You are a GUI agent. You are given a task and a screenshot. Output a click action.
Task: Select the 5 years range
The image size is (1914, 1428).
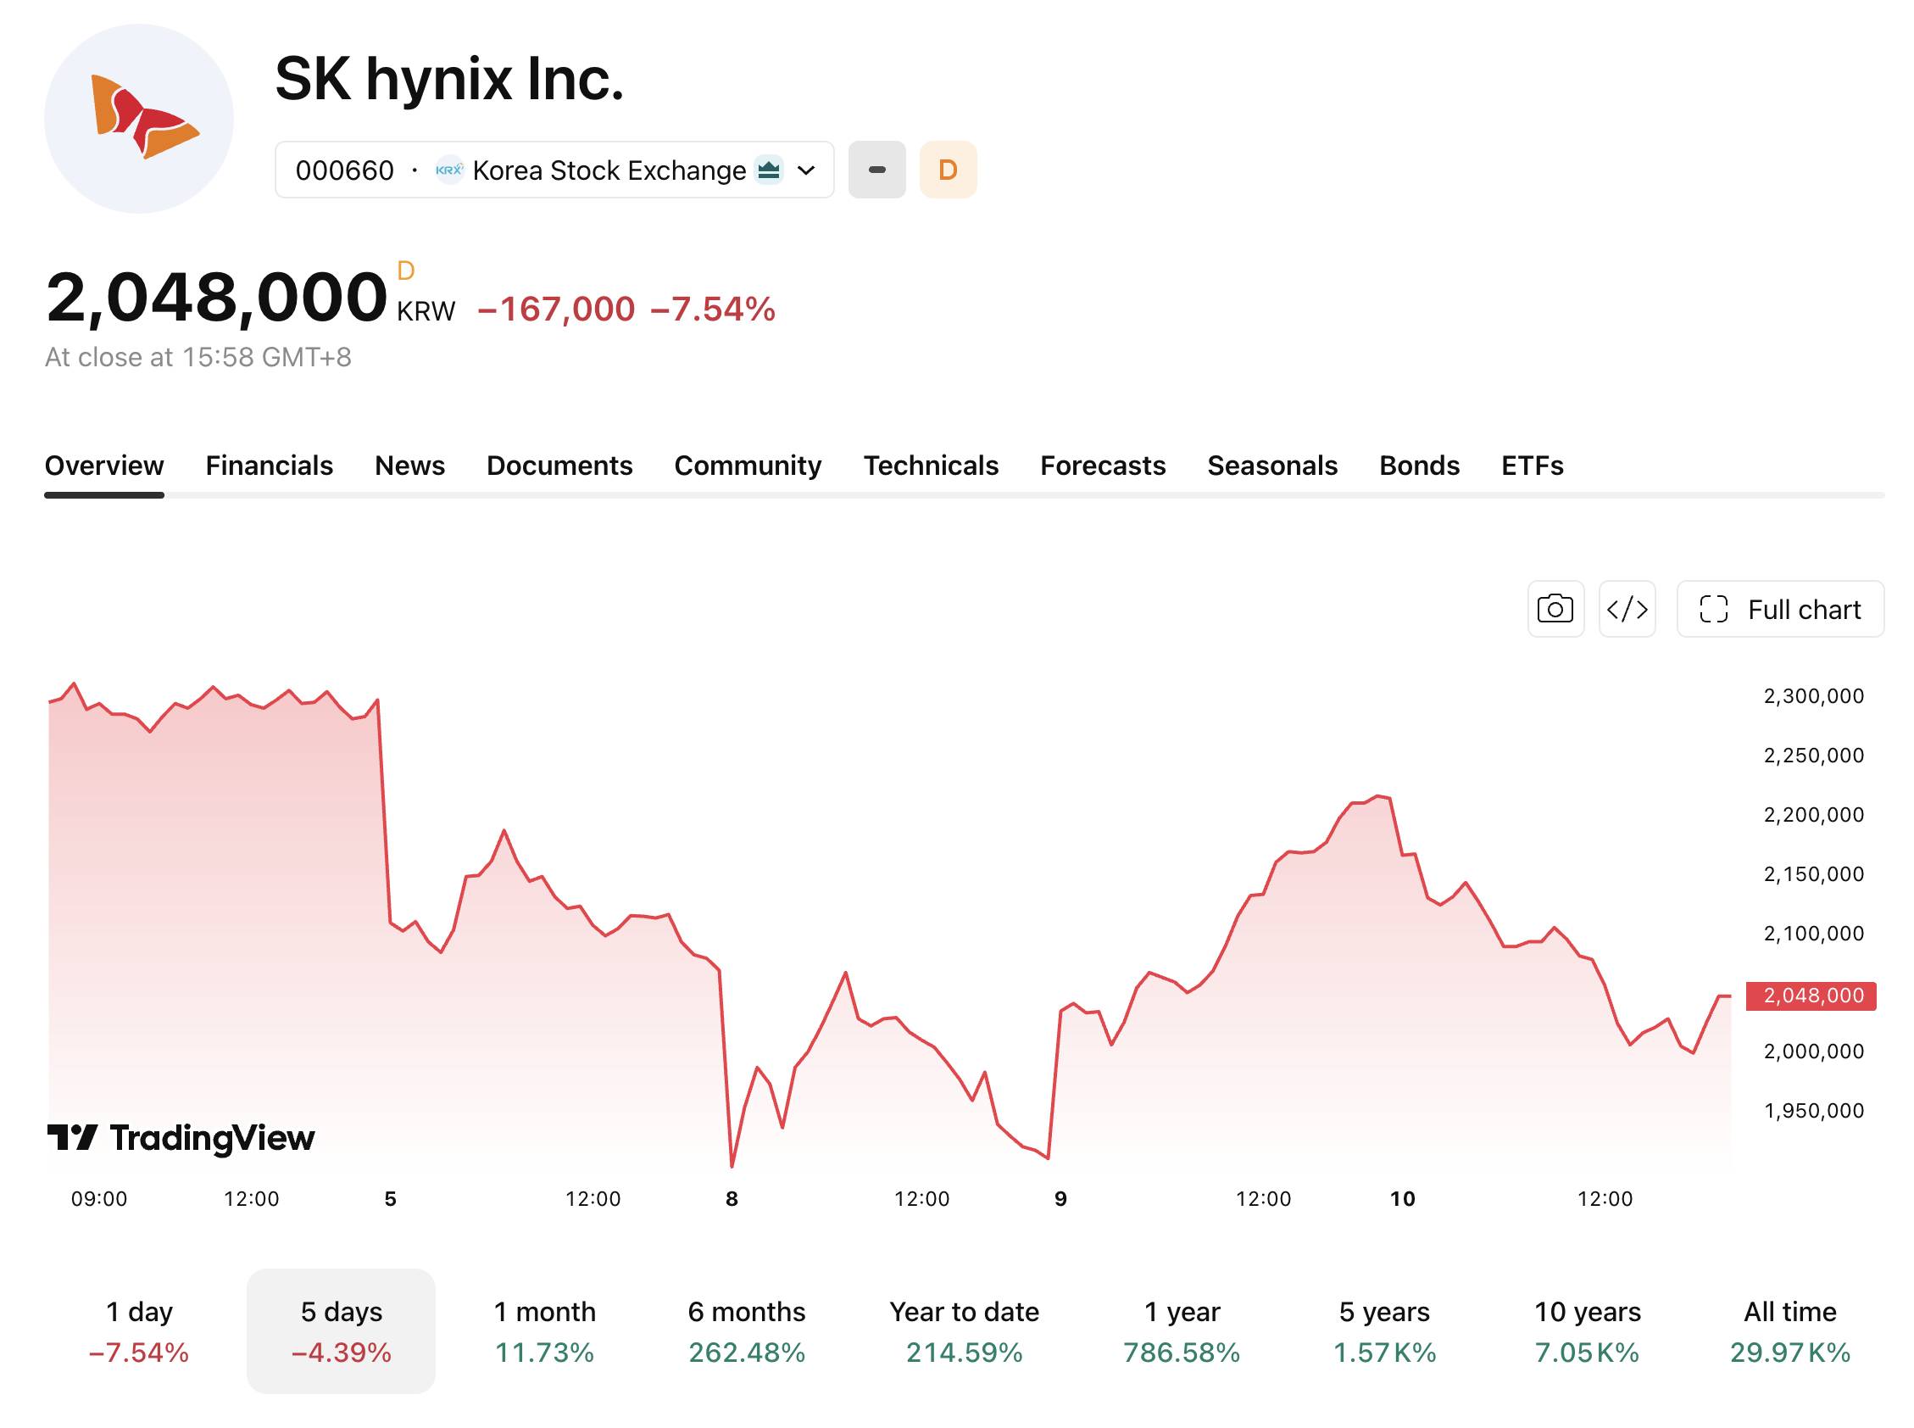[x=1384, y=1330]
